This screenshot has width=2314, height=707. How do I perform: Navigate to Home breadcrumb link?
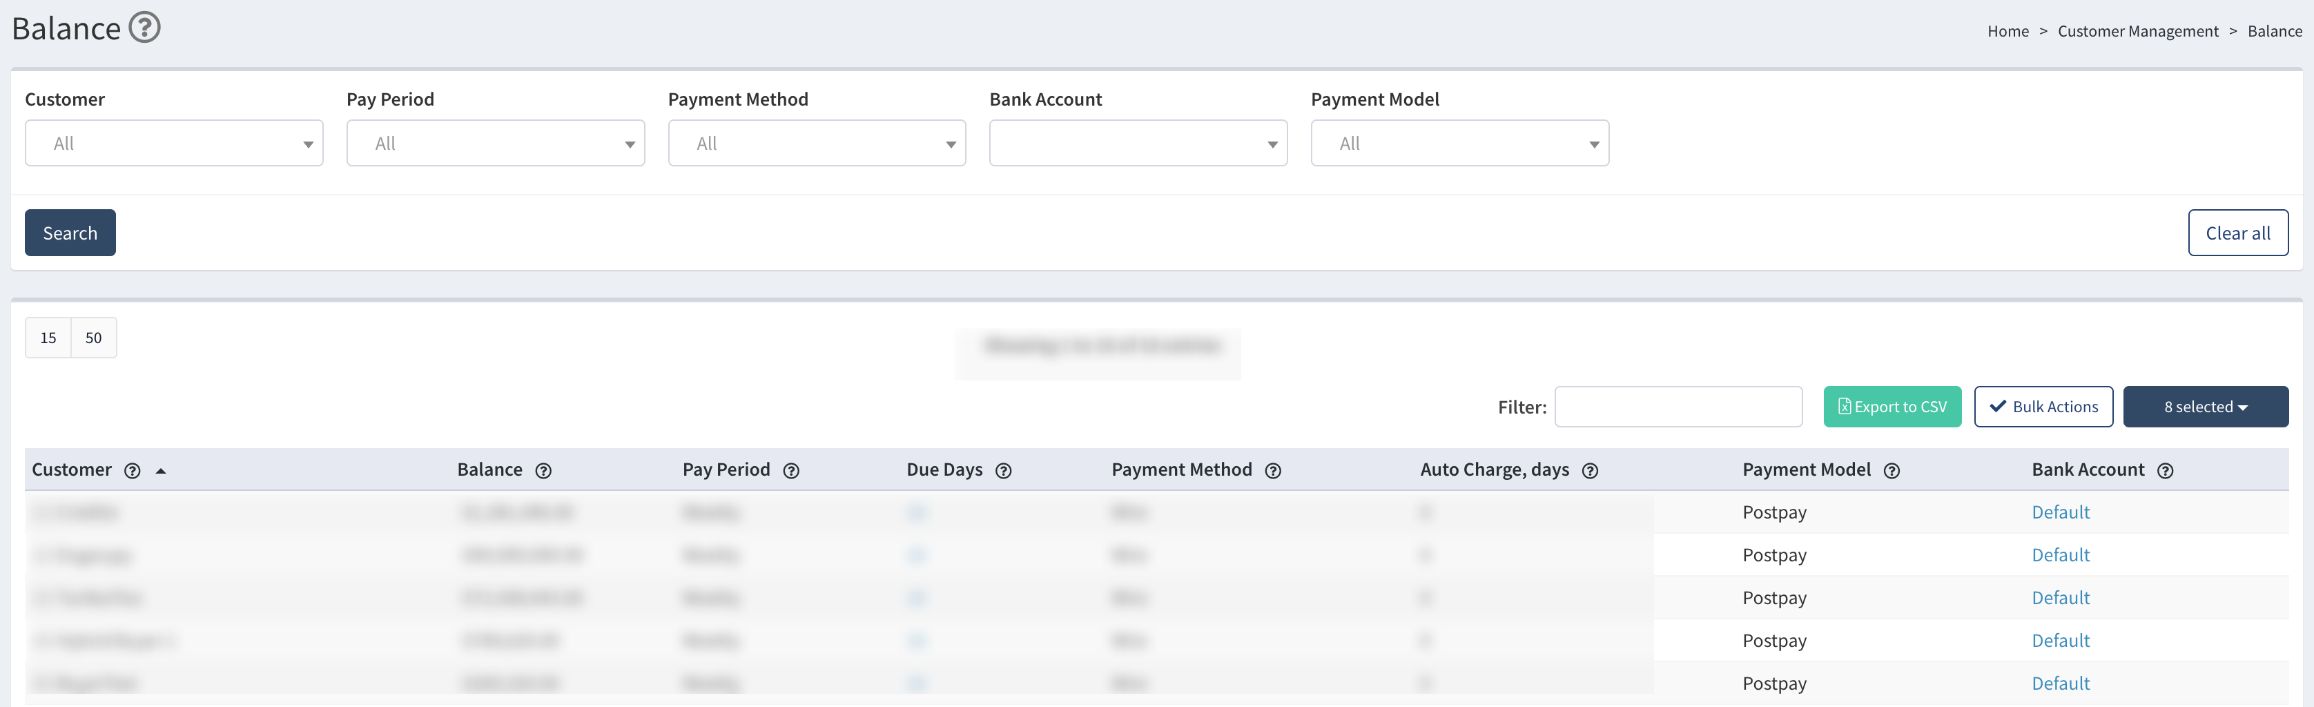(x=2007, y=32)
